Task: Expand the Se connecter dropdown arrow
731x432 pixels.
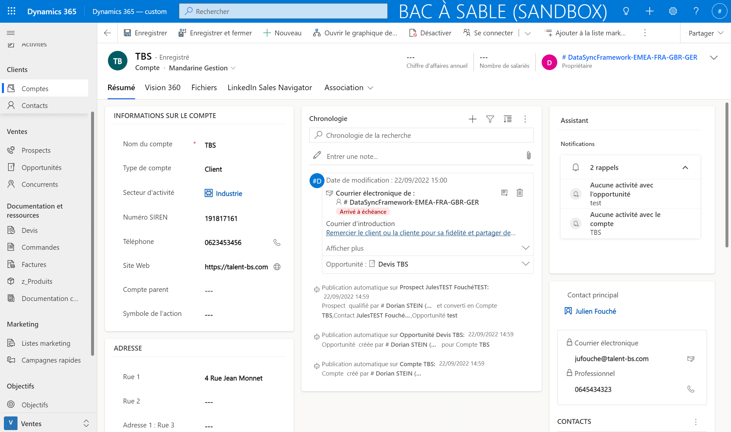Action: 528,33
